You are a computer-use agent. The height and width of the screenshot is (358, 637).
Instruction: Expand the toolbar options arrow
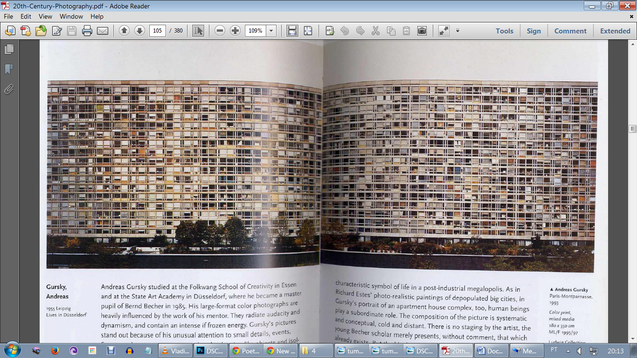click(457, 31)
